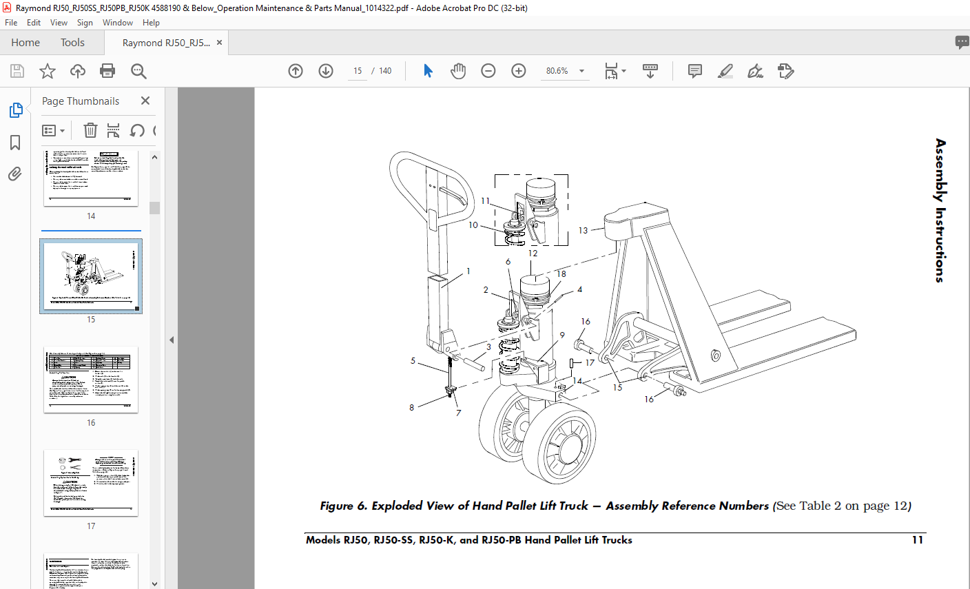This screenshot has width=970, height=589.
Task: Rotate page counterclockwise icon
Action: [137, 130]
